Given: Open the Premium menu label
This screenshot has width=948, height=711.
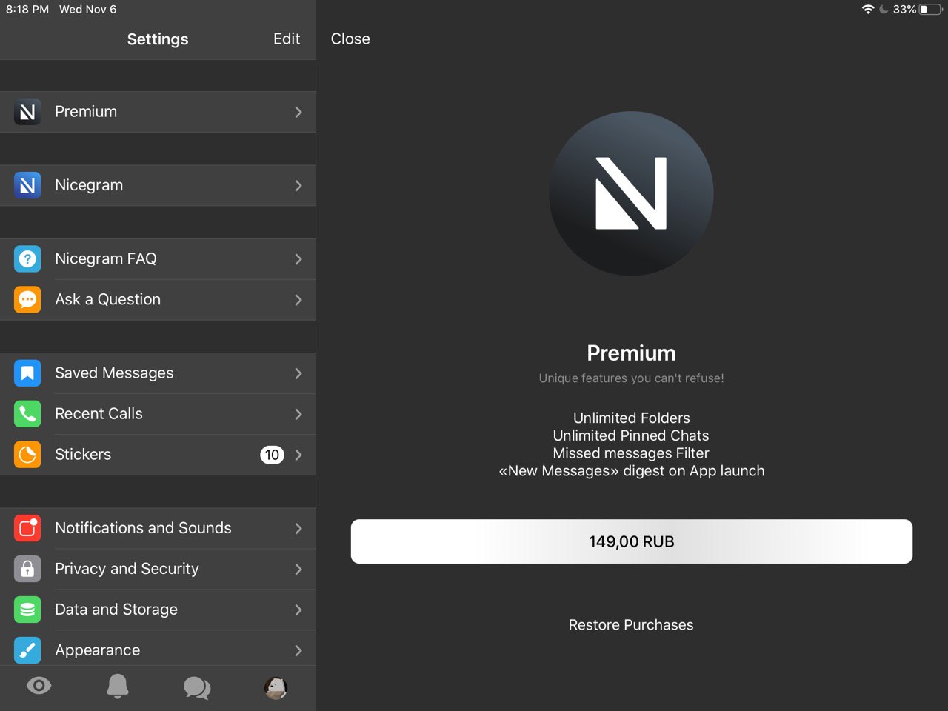Looking at the screenshot, I should pos(86,111).
